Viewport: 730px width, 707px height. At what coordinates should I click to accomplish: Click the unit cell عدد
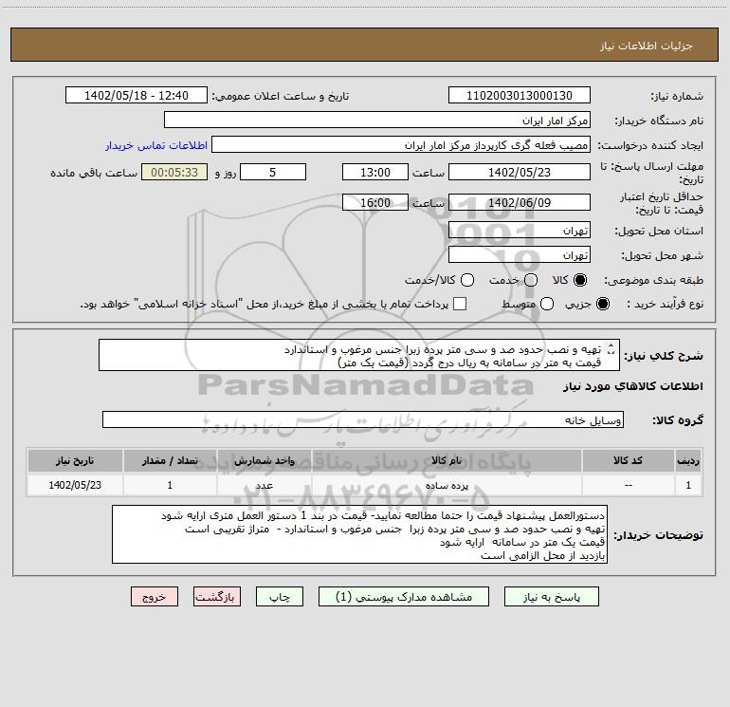264,486
